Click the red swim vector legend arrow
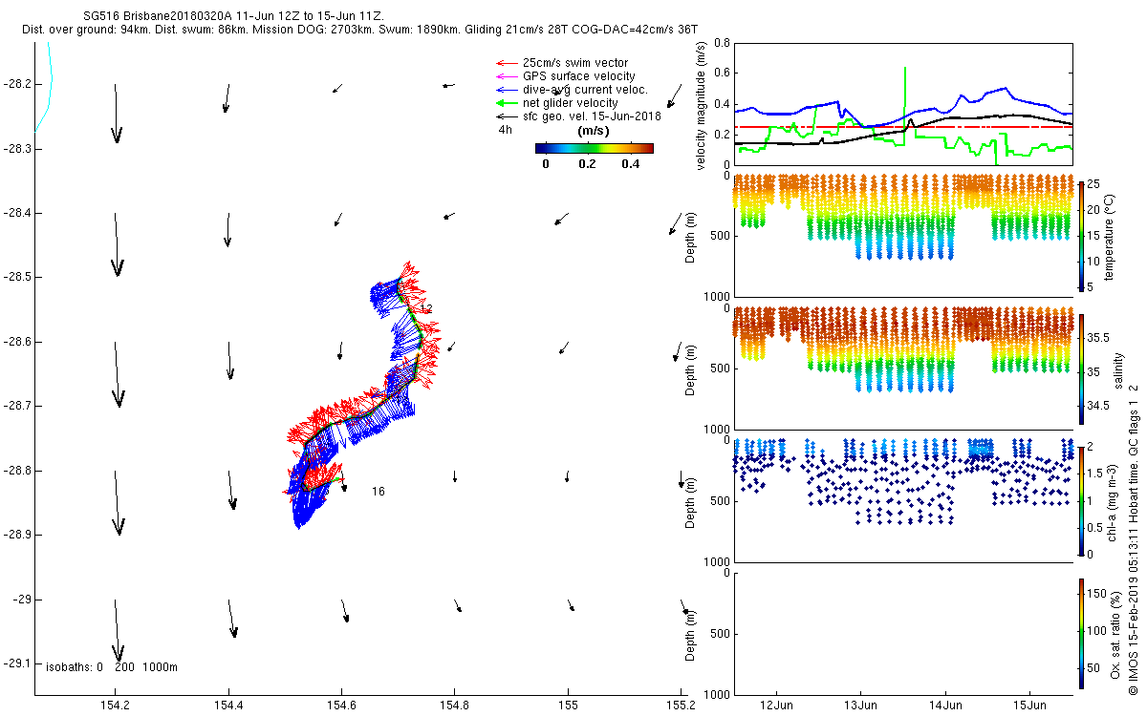1147x716 pixels. click(505, 63)
